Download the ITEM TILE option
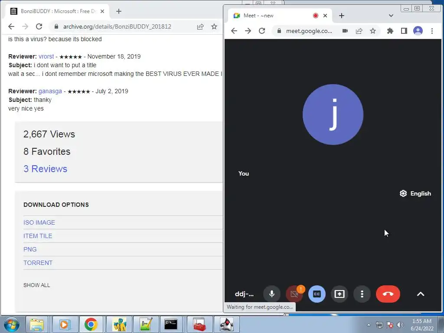Image resolution: width=444 pixels, height=333 pixels. point(38,236)
